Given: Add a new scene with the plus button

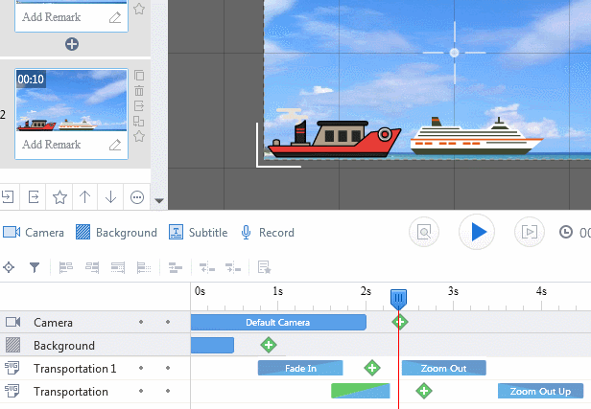Looking at the screenshot, I should 72,44.
